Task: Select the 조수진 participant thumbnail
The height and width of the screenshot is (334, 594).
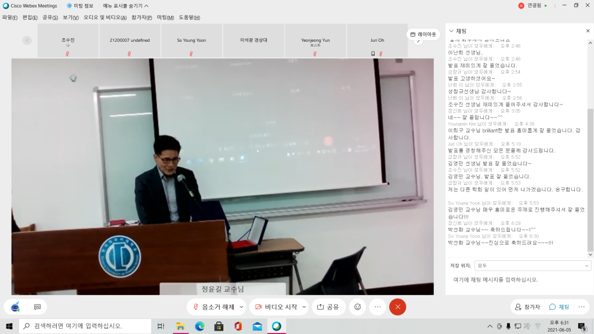Action: [x=68, y=41]
